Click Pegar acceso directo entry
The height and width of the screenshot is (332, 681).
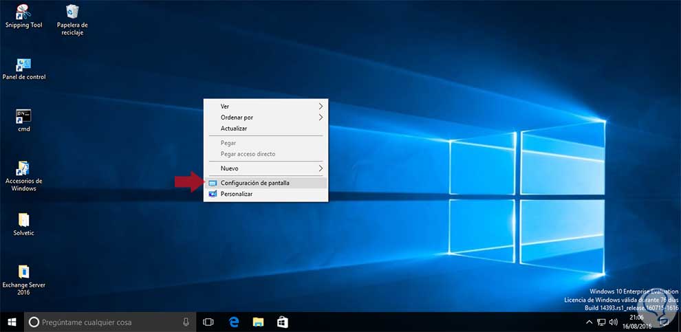pyautogui.click(x=266, y=154)
